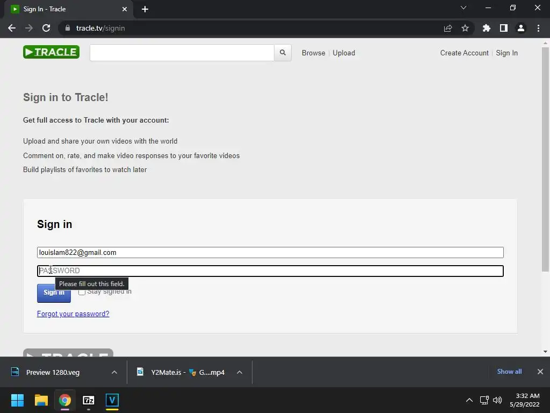Click Sign In link in the header

click(507, 53)
